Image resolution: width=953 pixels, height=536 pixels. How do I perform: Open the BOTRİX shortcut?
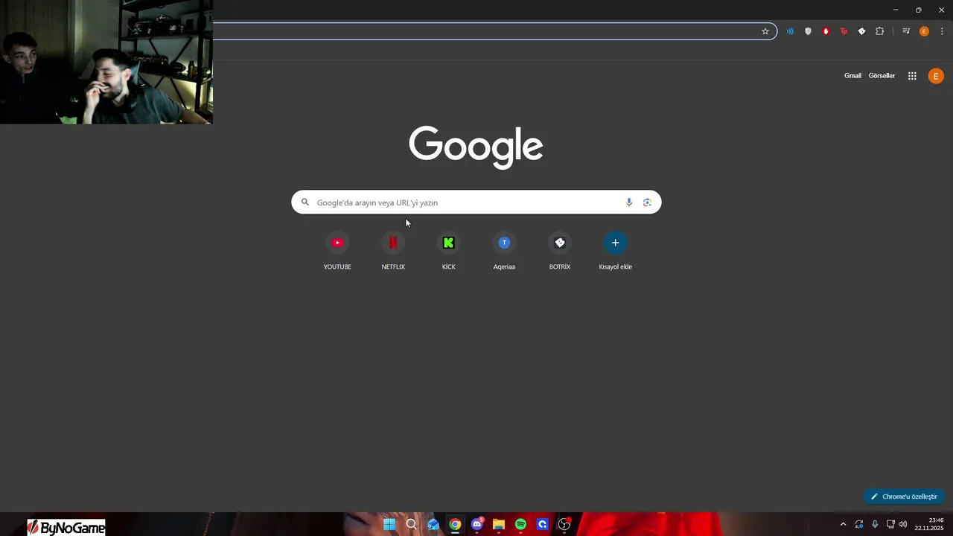(x=560, y=252)
